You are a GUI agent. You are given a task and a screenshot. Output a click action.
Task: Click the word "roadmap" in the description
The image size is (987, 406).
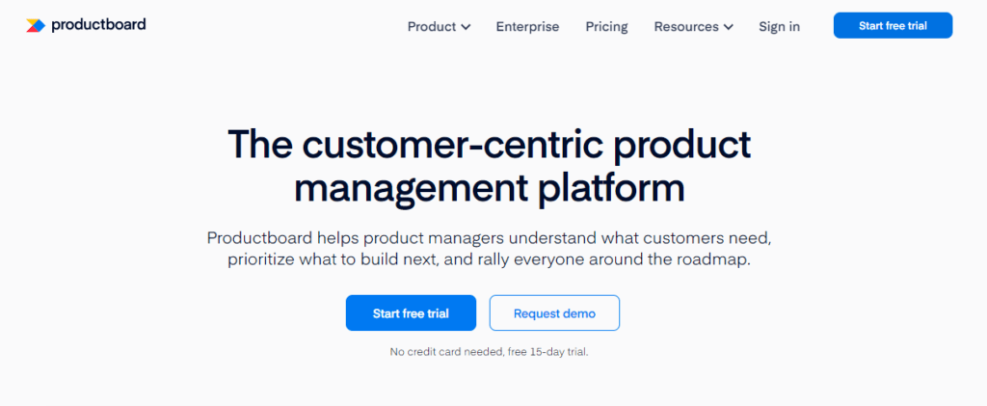click(x=713, y=260)
